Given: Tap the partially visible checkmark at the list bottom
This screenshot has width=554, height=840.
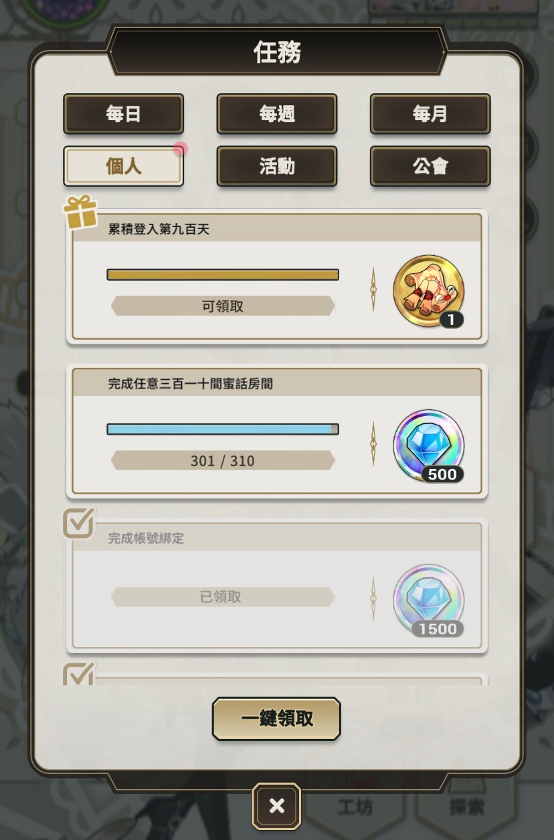Looking at the screenshot, I should tap(79, 674).
